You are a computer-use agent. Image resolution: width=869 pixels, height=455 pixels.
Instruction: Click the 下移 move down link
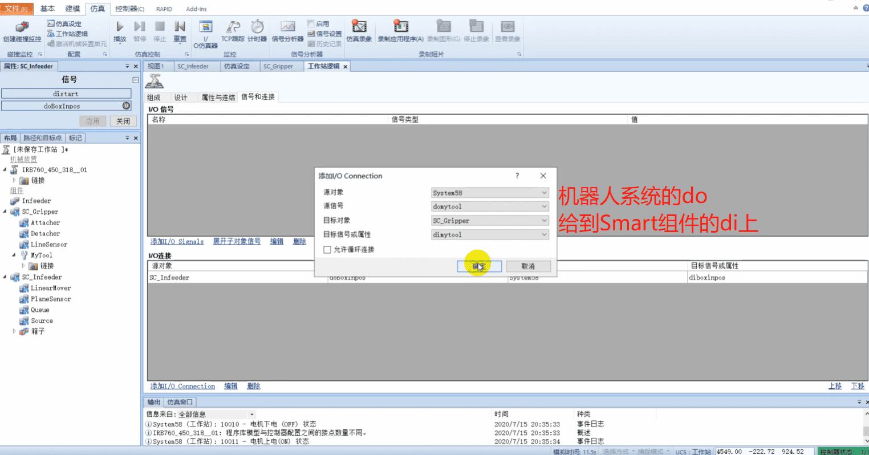[x=858, y=386]
